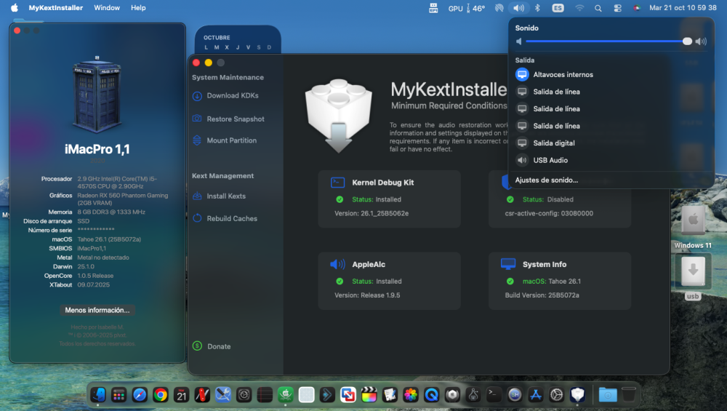The width and height of the screenshot is (727, 411).
Task: Open Photos from the dock
Action: [410, 395]
